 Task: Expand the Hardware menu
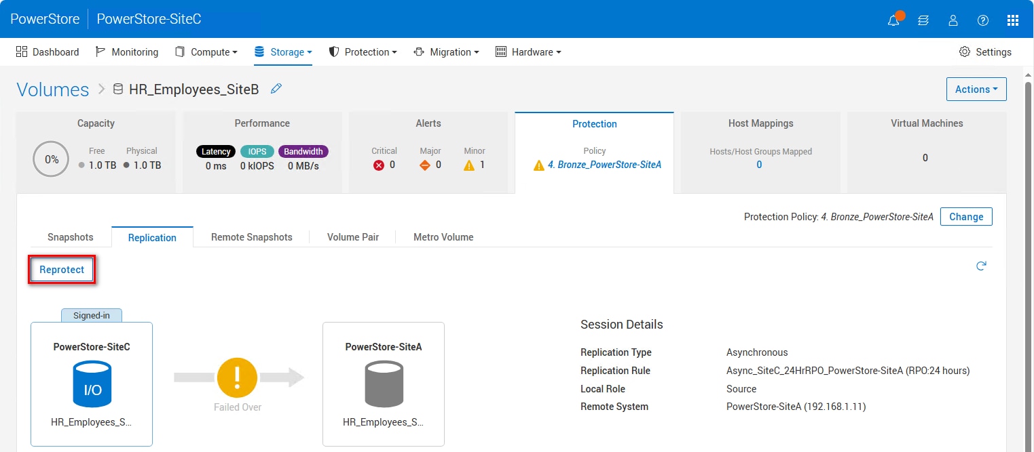coord(528,52)
